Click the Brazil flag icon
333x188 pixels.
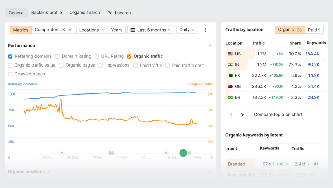tap(230, 97)
